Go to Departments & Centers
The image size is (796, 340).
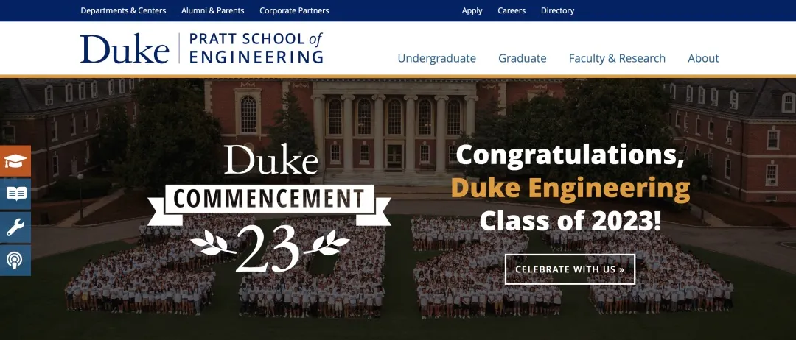[x=123, y=10]
